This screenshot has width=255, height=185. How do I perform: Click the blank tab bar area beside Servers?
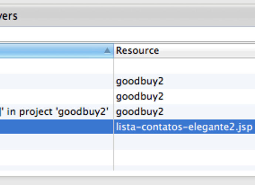tap(136, 16)
